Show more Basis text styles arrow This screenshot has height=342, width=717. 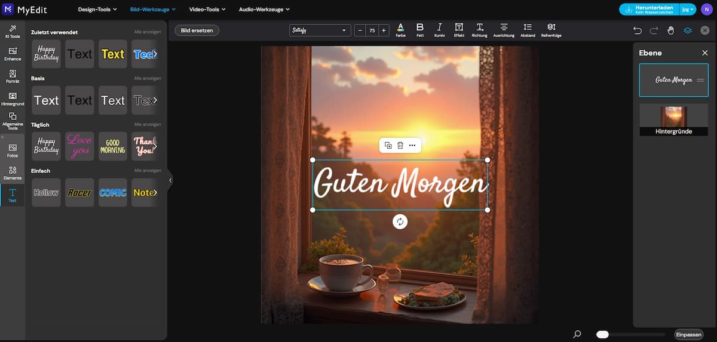click(x=155, y=100)
